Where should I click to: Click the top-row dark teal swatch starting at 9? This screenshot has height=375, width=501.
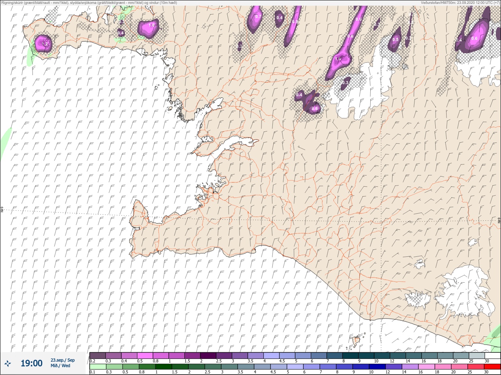pyautogui.click(x=367, y=355)
